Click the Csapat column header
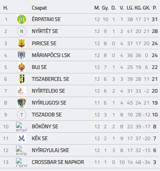Viewport: 160px width, 171px height. (x=39, y=8)
